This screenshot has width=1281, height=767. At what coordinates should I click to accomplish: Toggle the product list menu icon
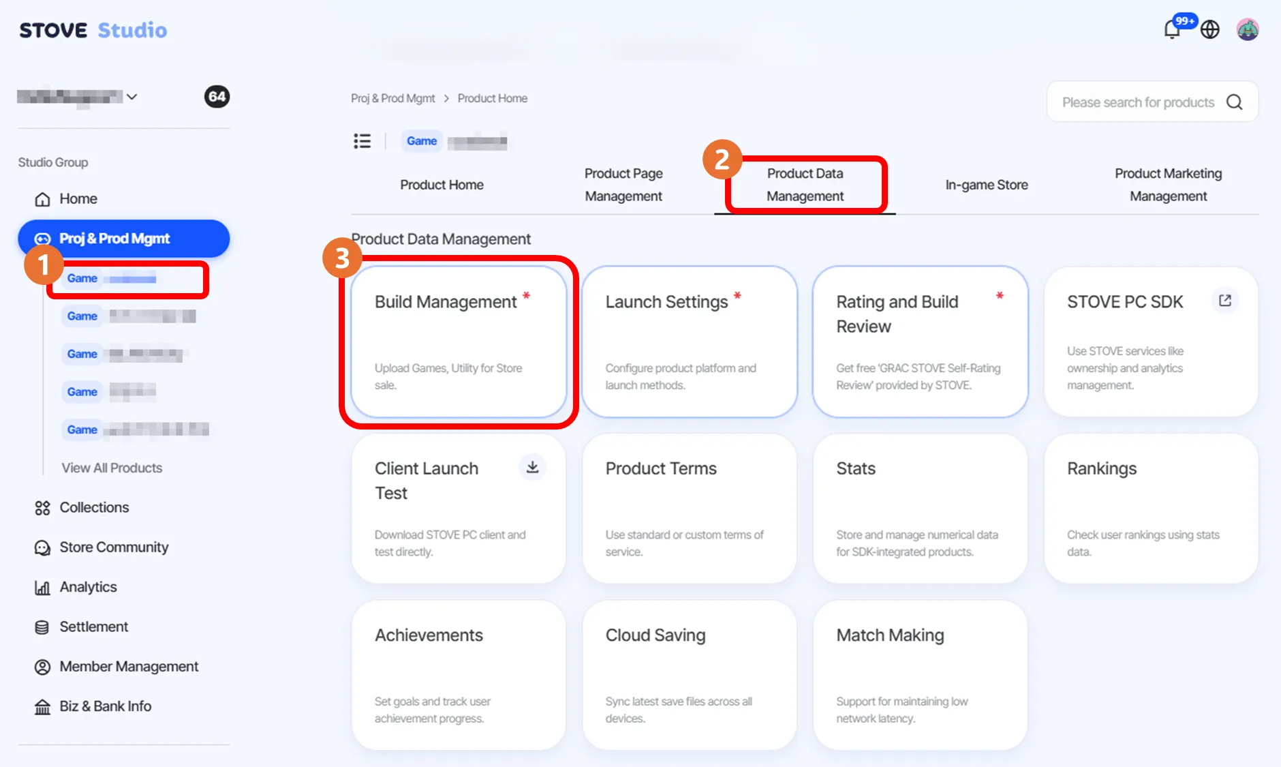(x=362, y=141)
